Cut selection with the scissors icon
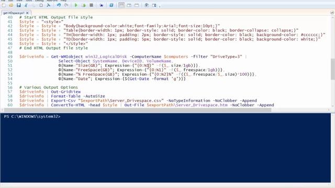 point(26,5)
